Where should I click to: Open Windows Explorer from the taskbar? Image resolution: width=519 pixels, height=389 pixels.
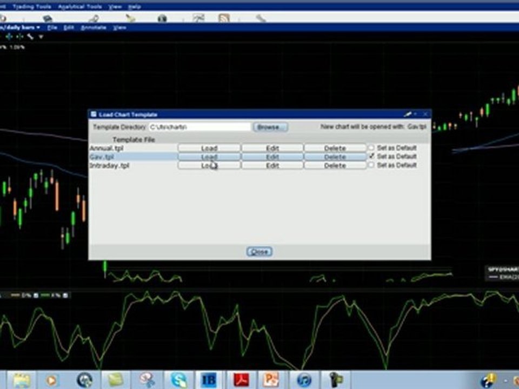(22, 380)
